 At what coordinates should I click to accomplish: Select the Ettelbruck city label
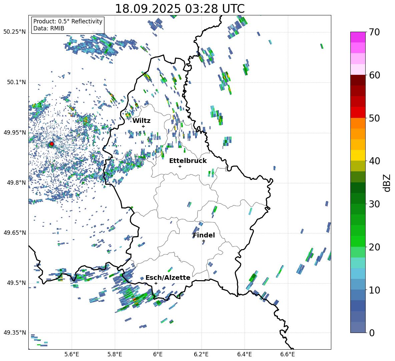pos(188,161)
